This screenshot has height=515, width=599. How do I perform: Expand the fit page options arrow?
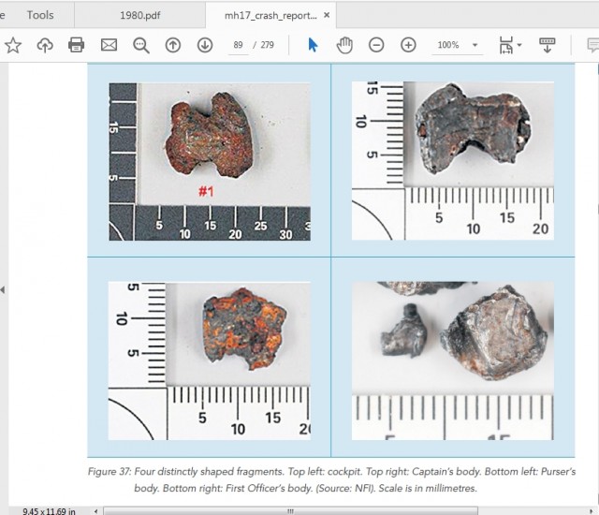[x=519, y=45]
